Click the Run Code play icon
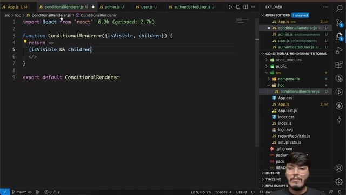 pos(230,7)
